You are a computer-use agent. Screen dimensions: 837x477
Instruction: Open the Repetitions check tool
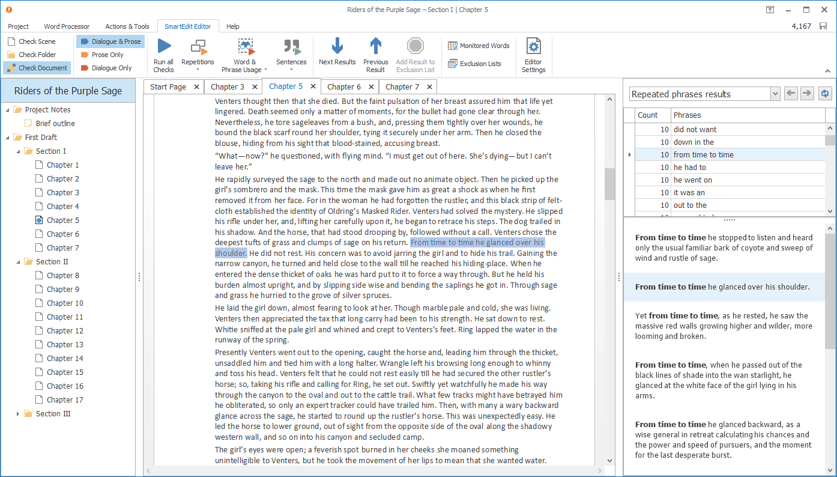(x=198, y=54)
